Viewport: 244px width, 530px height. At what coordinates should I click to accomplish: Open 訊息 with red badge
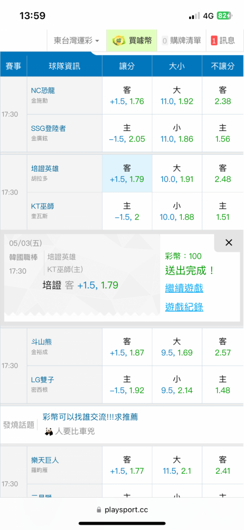(223, 41)
